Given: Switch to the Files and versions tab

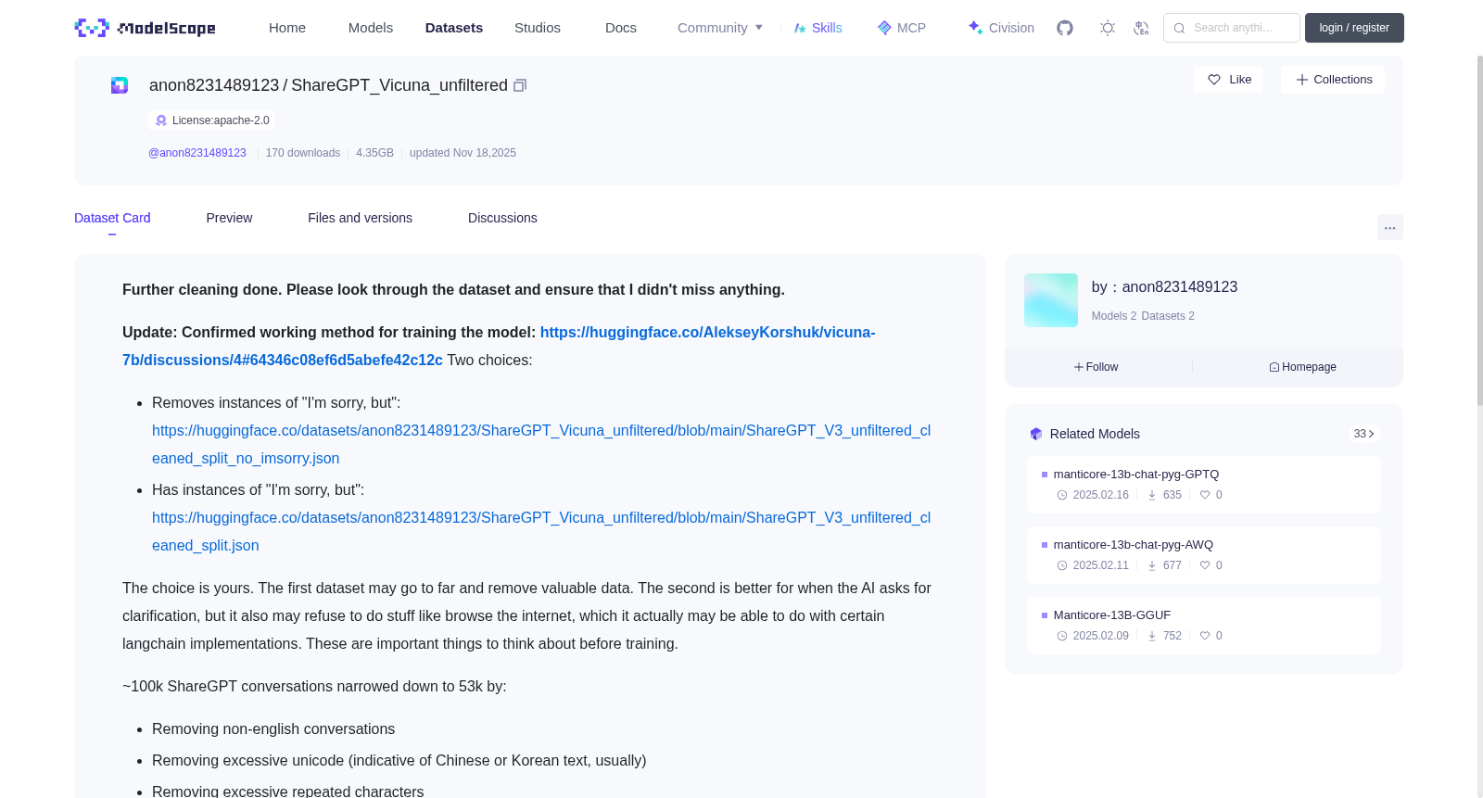Looking at the screenshot, I should pyautogui.click(x=360, y=218).
